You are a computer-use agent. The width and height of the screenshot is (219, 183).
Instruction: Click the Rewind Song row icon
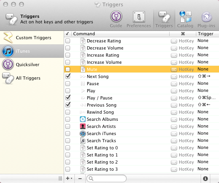[x=82, y=112]
